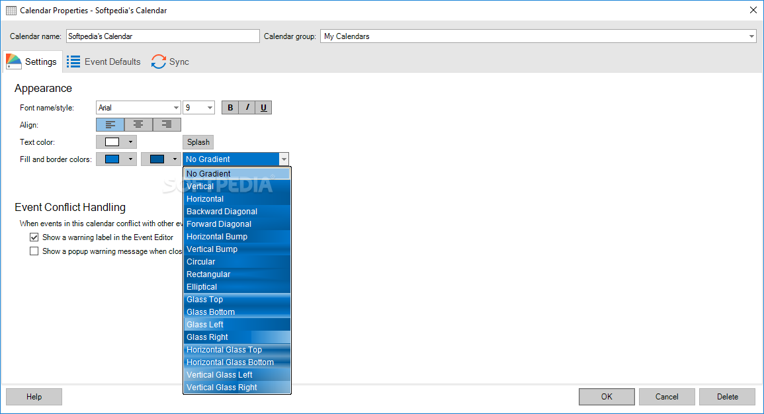Open the Settings tab
This screenshot has width=764, height=414.
click(32, 62)
